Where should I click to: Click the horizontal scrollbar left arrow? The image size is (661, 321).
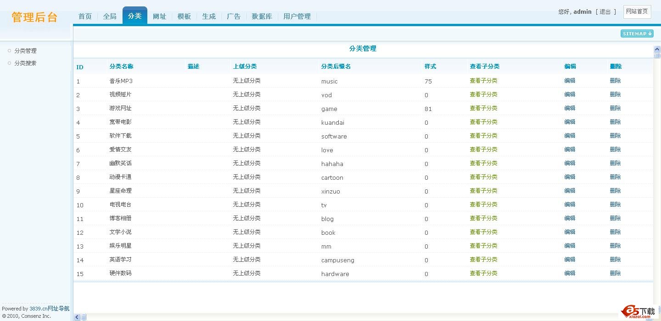pos(77,317)
